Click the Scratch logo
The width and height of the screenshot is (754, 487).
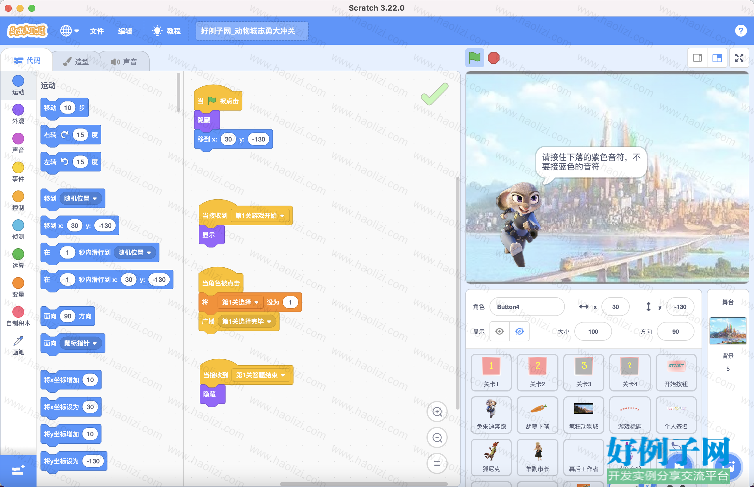coord(27,31)
